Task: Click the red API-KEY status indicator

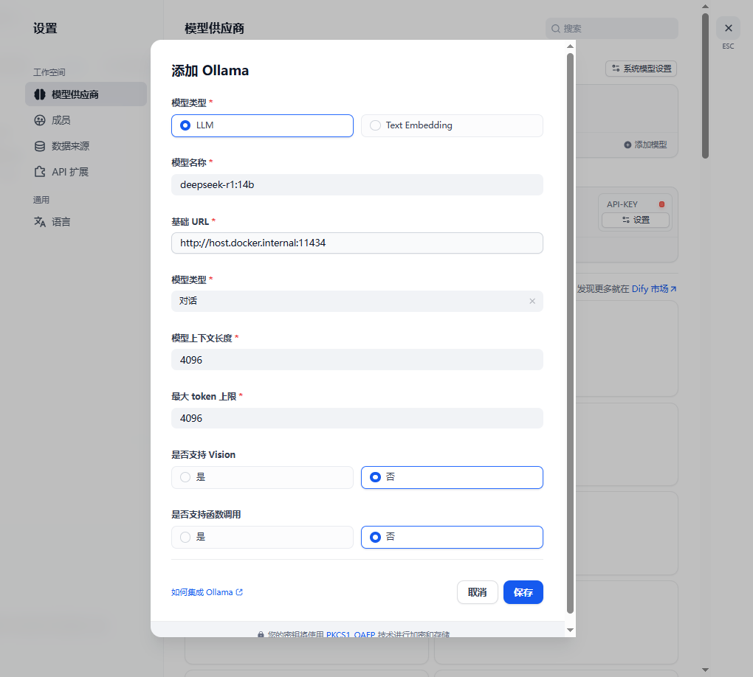Action: coord(661,204)
